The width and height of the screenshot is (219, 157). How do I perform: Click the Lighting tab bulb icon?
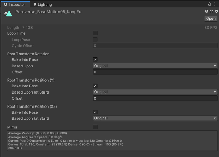[35, 5]
